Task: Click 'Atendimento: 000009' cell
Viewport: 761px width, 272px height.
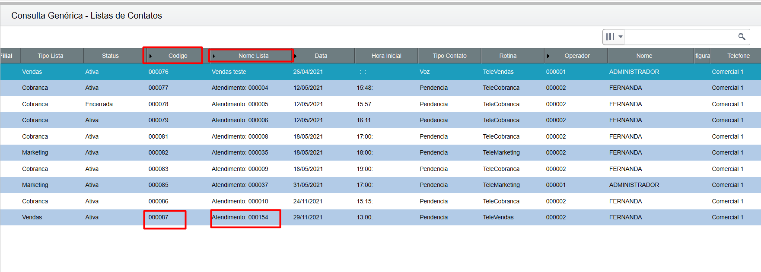Action: 240,169
